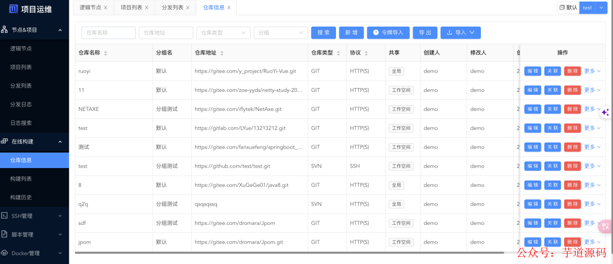
Task: Sort by 仓库地址 column arrows
Action: click(222, 53)
